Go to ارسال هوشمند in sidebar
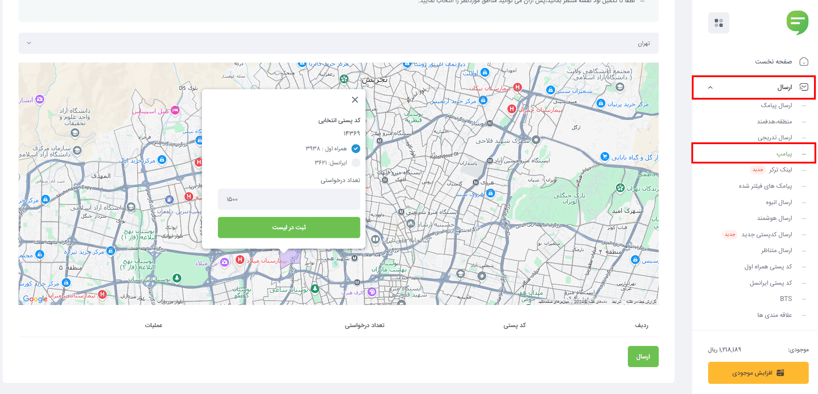 click(774, 218)
